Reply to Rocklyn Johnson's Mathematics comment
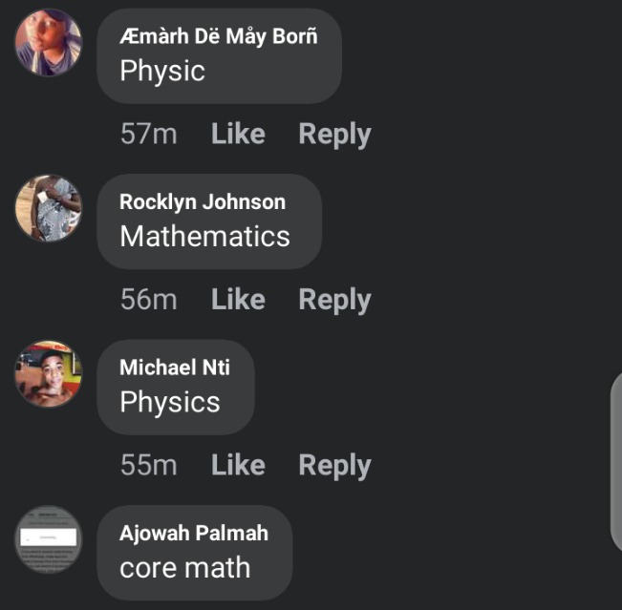This screenshot has height=610, width=622. tap(334, 301)
